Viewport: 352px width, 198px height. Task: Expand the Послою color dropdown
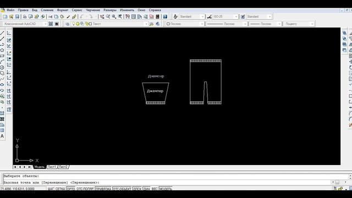(x=202, y=24)
